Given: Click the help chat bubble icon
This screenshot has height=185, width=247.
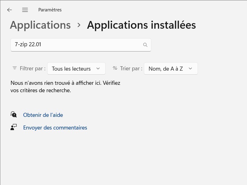Looking at the screenshot, I should coord(14,115).
